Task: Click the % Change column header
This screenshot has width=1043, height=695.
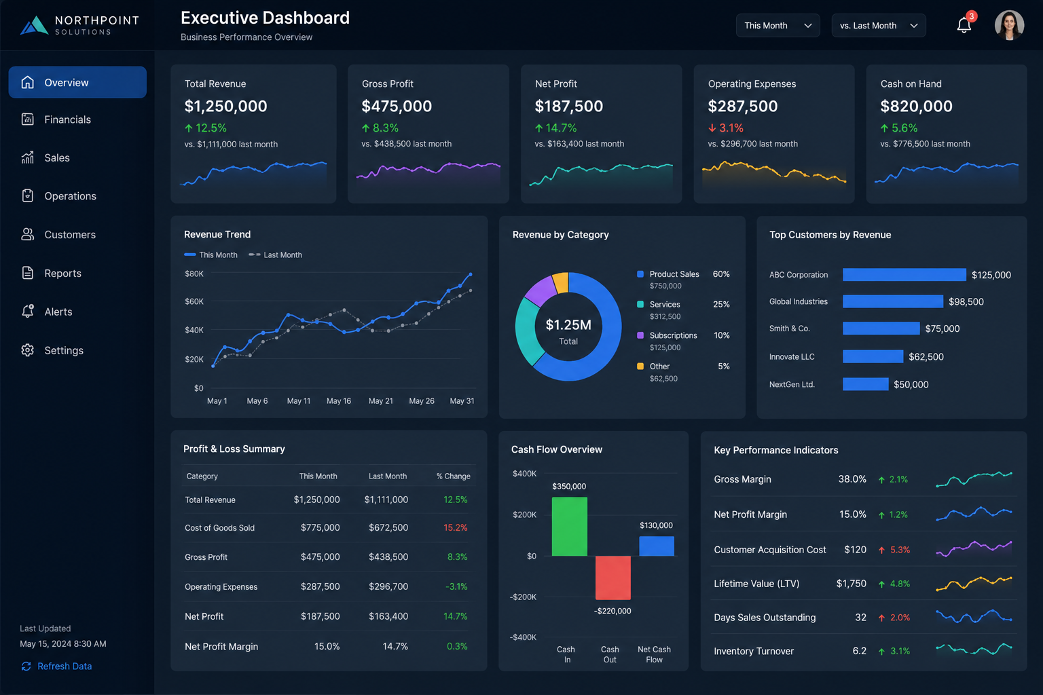Action: [x=454, y=476]
